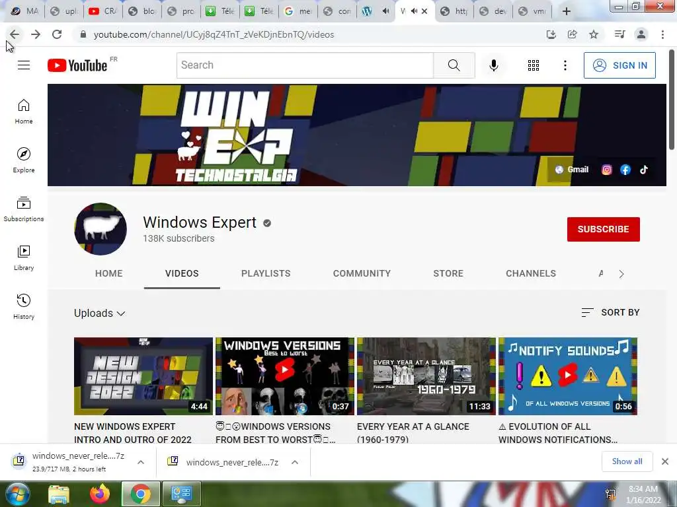Open the channel's Facebook link
The image size is (677, 507).
pyautogui.click(x=625, y=170)
